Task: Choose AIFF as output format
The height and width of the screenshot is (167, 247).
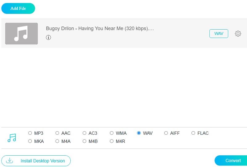Action: point(166,133)
